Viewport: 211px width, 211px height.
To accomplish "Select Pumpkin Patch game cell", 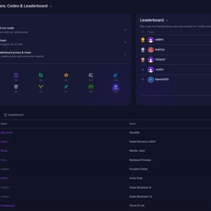I will pyautogui.click(x=138, y=169).
